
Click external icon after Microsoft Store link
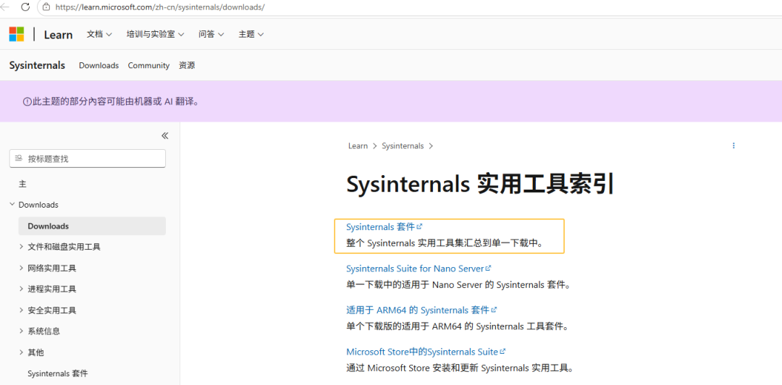tap(503, 352)
